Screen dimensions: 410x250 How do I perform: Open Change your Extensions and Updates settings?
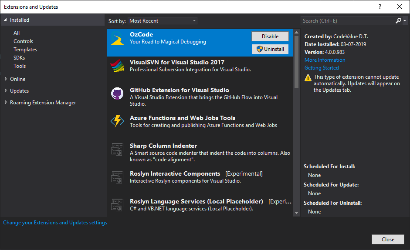pyautogui.click(x=55, y=223)
